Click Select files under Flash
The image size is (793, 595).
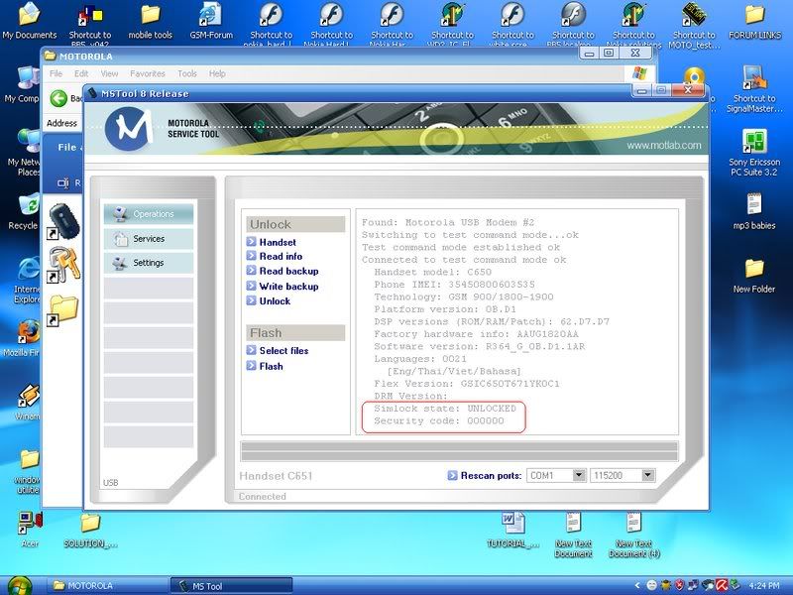[283, 351]
